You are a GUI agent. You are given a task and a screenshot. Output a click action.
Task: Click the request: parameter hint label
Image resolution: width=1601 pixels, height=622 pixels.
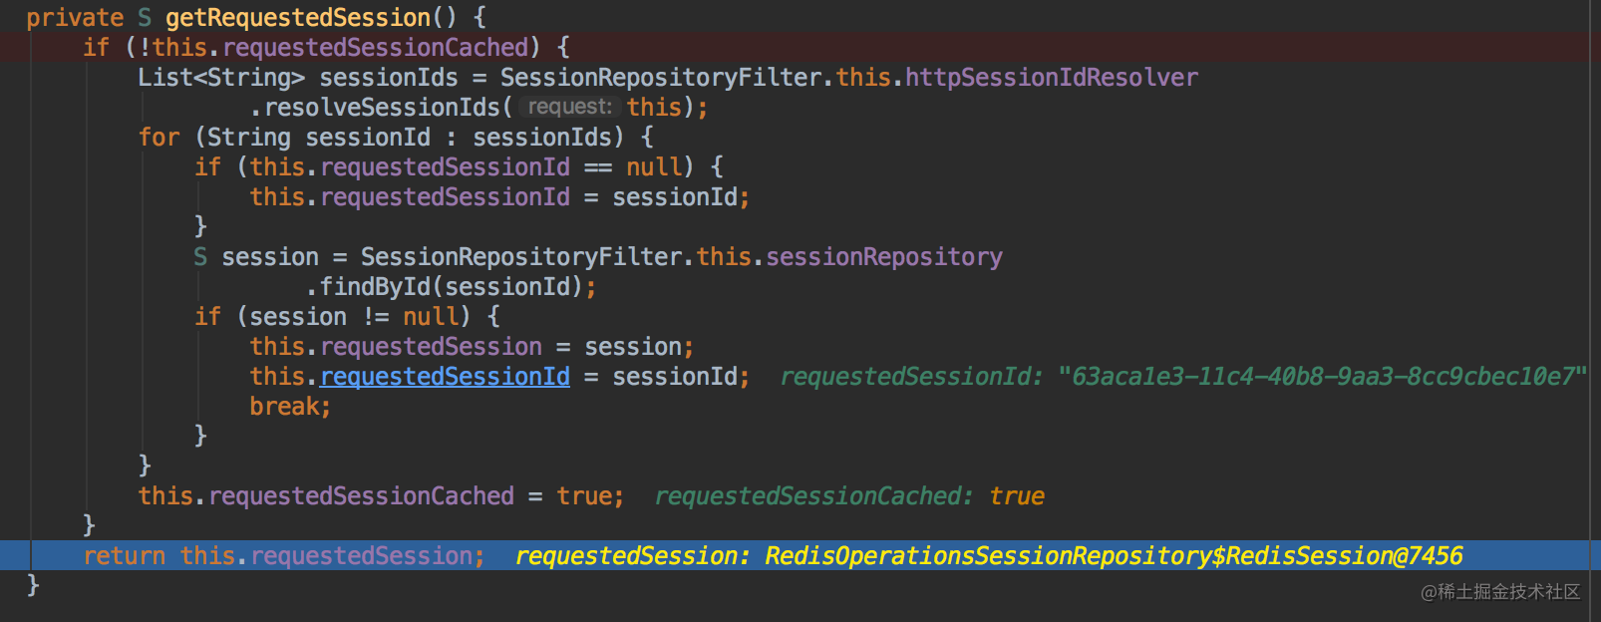[x=570, y=107]
